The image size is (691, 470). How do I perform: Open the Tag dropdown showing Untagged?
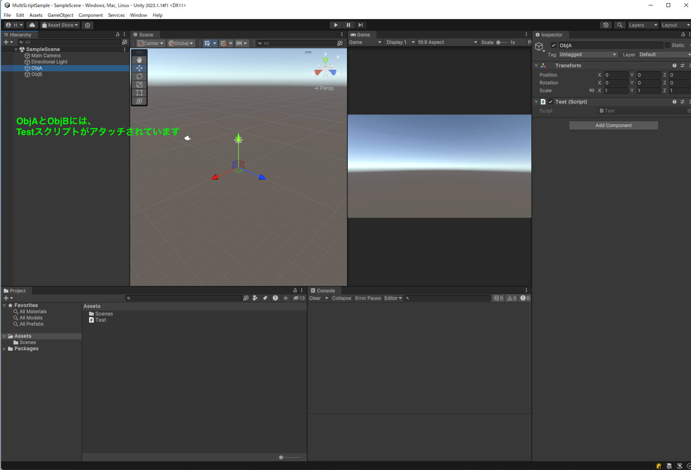588,54
